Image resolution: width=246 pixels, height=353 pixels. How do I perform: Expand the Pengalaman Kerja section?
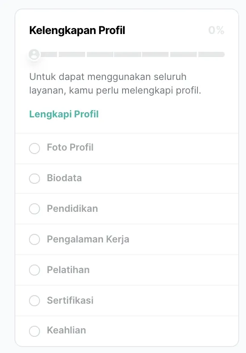click(x=87, y=239)
